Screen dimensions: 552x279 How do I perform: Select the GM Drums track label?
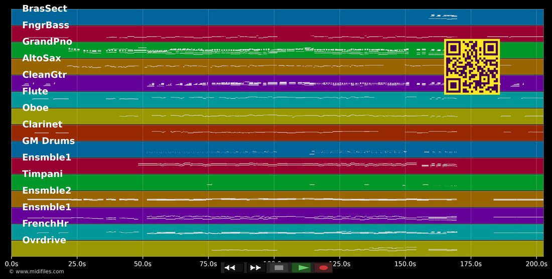[x=49, y=141]
